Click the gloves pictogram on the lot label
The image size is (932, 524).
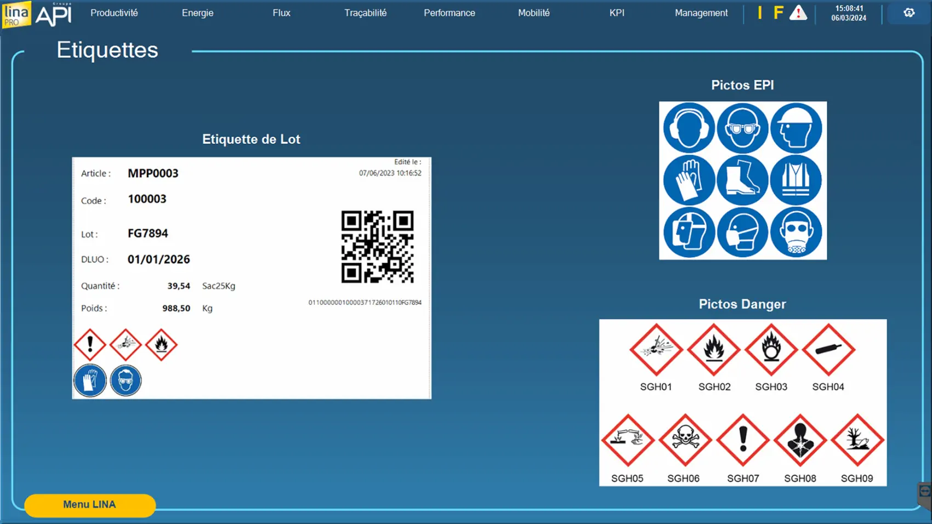[90, 380]
